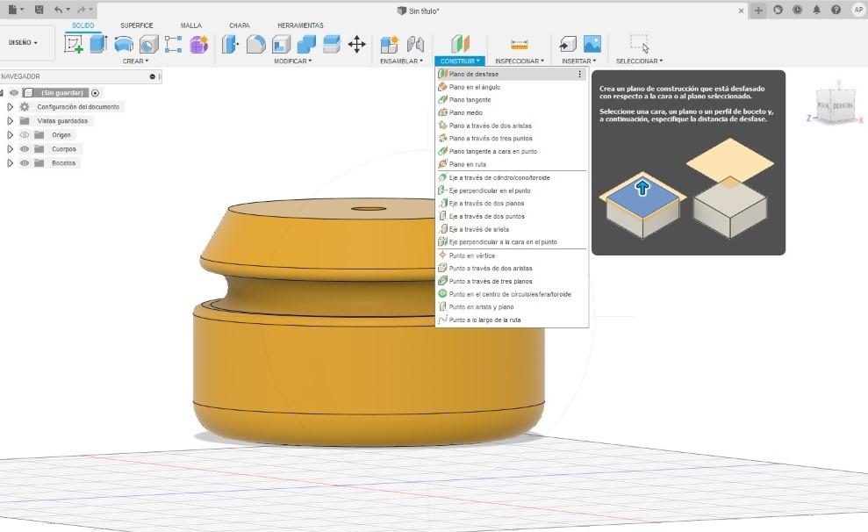The image size is (868, 532).
Task: Add a new document tab with plus
Action: tap(758, 11)
